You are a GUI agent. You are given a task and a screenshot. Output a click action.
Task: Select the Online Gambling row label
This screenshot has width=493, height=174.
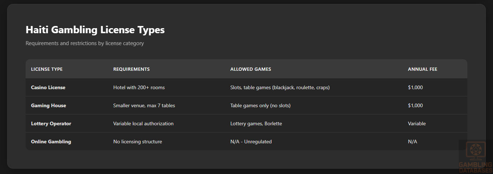pyautogui.click(x=51, y=142)
